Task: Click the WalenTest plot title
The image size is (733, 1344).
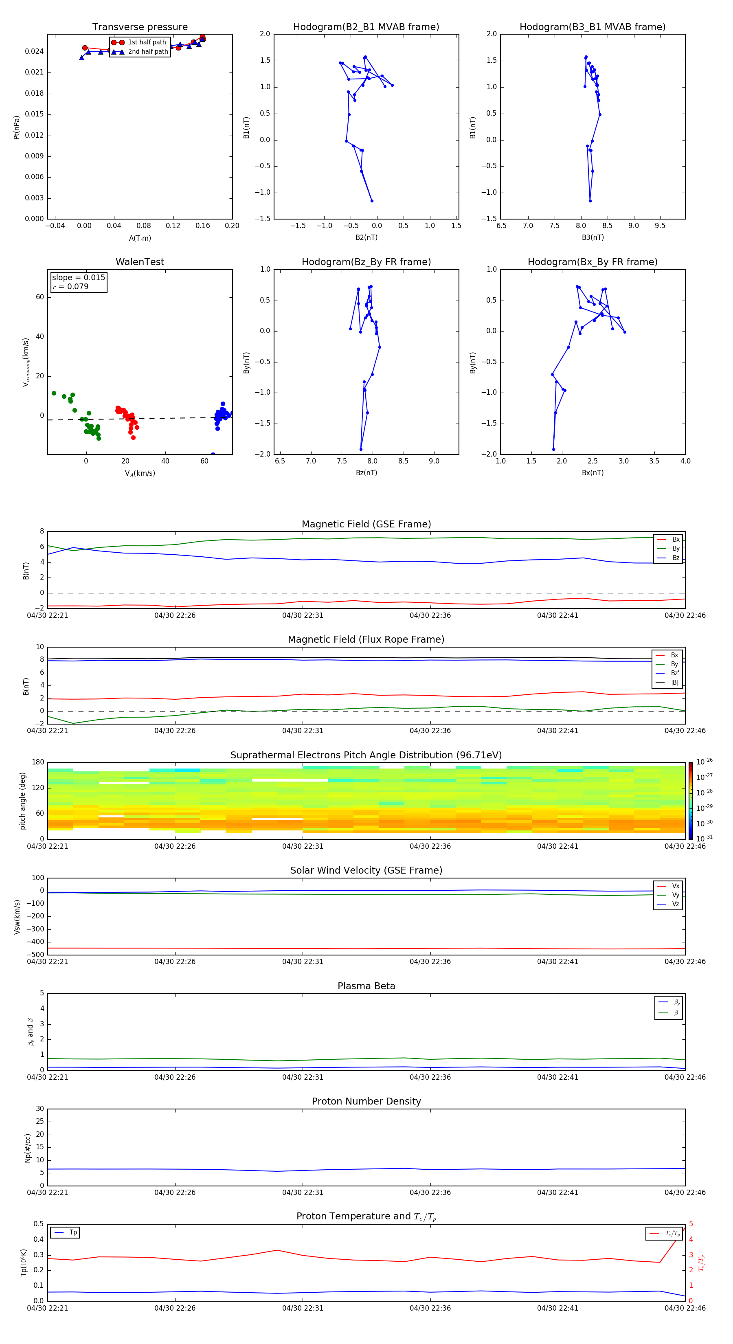Action: [x=140, y=262]
